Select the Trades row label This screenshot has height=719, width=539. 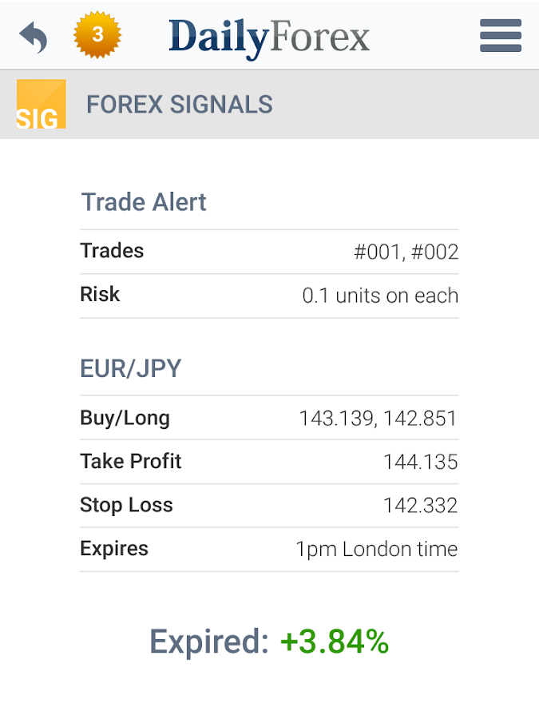tap(112, 251)
